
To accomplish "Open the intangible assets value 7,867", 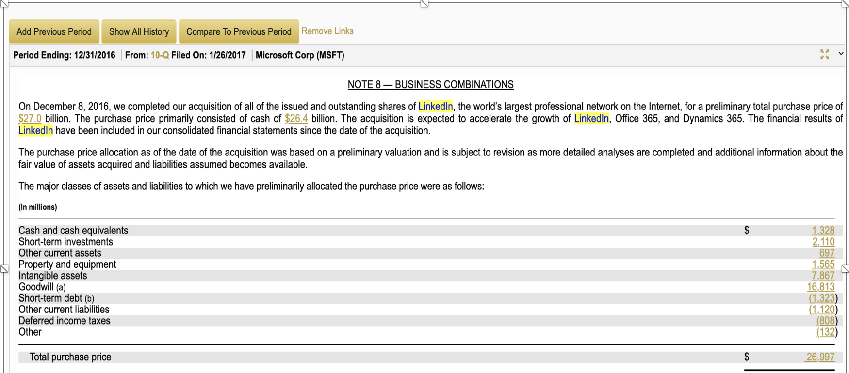I will point(823,276).
